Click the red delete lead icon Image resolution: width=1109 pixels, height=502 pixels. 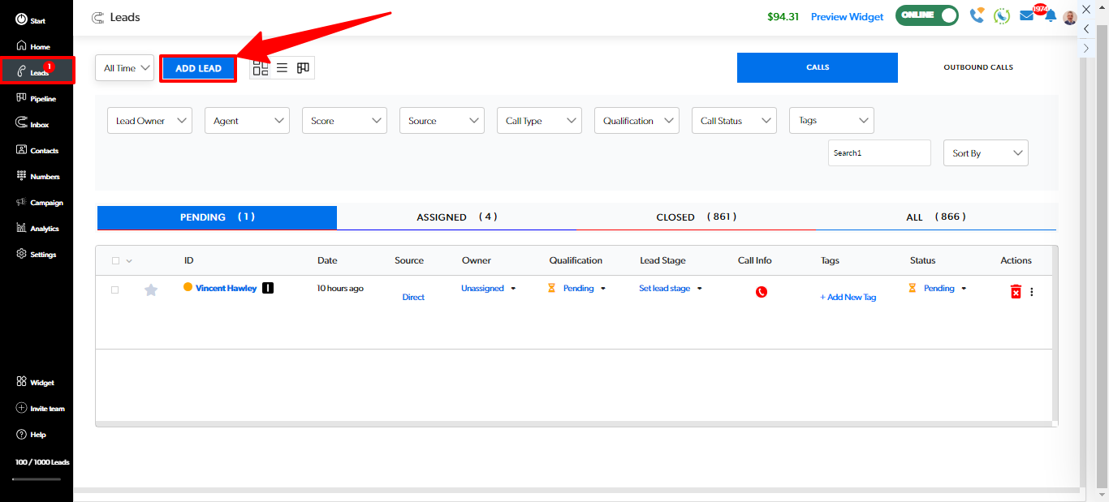[x=1015, y=292]
